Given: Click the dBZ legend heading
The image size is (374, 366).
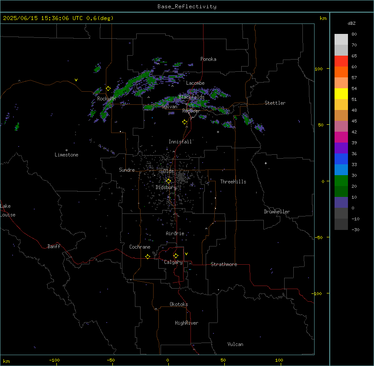Looking at the screenshot, I should click(351, 23).
